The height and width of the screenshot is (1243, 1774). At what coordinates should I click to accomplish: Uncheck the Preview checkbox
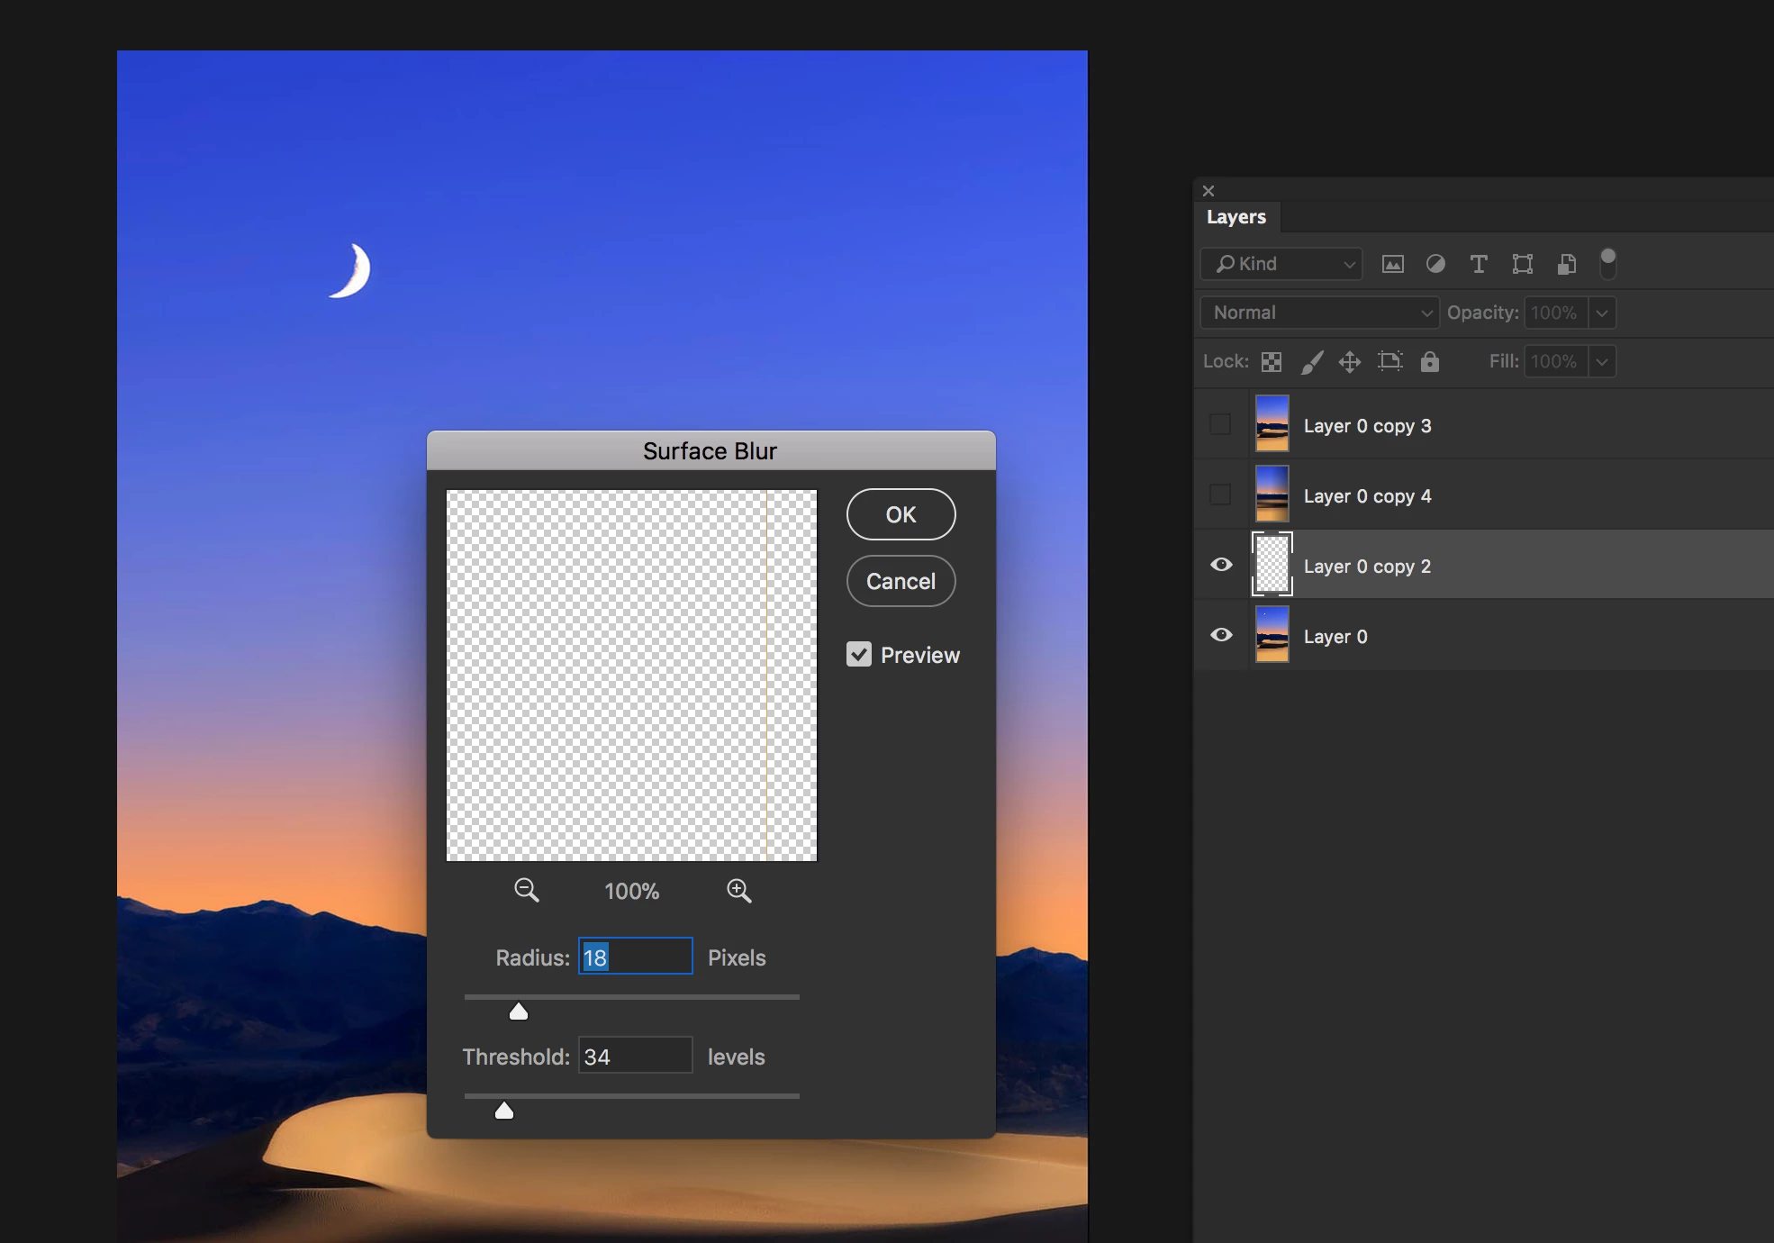859,655
